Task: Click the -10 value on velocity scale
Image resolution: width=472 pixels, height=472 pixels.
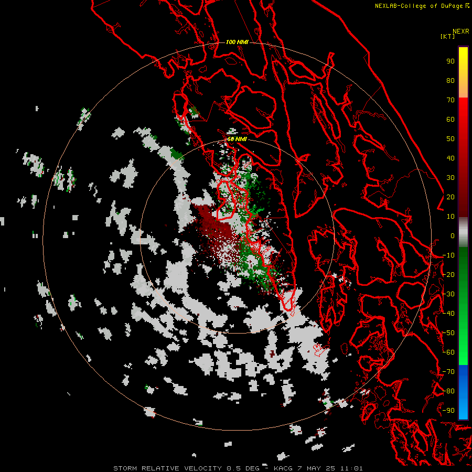Action: 448,255
